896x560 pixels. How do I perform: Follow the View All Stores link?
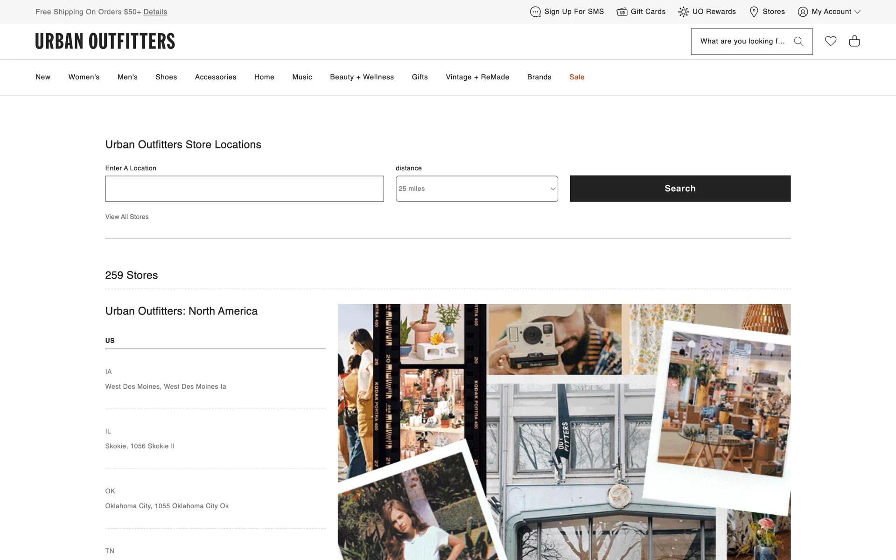click(x=127, y=217)
